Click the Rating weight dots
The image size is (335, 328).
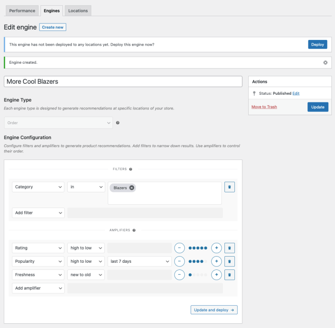pos(198,248)
